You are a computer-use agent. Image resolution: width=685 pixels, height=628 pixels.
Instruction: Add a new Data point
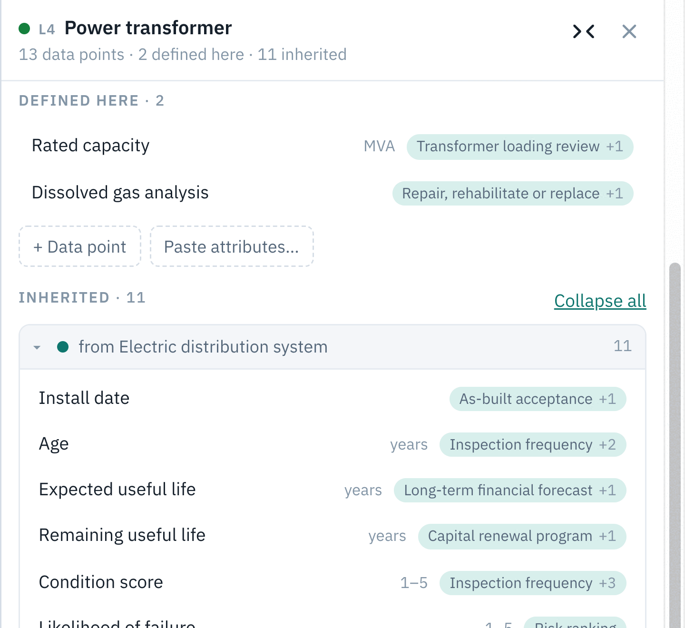(x=80, y=246)
